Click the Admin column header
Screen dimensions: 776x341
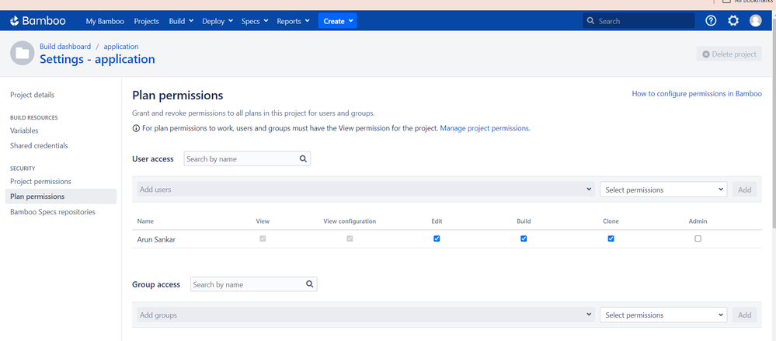[698, 221]
